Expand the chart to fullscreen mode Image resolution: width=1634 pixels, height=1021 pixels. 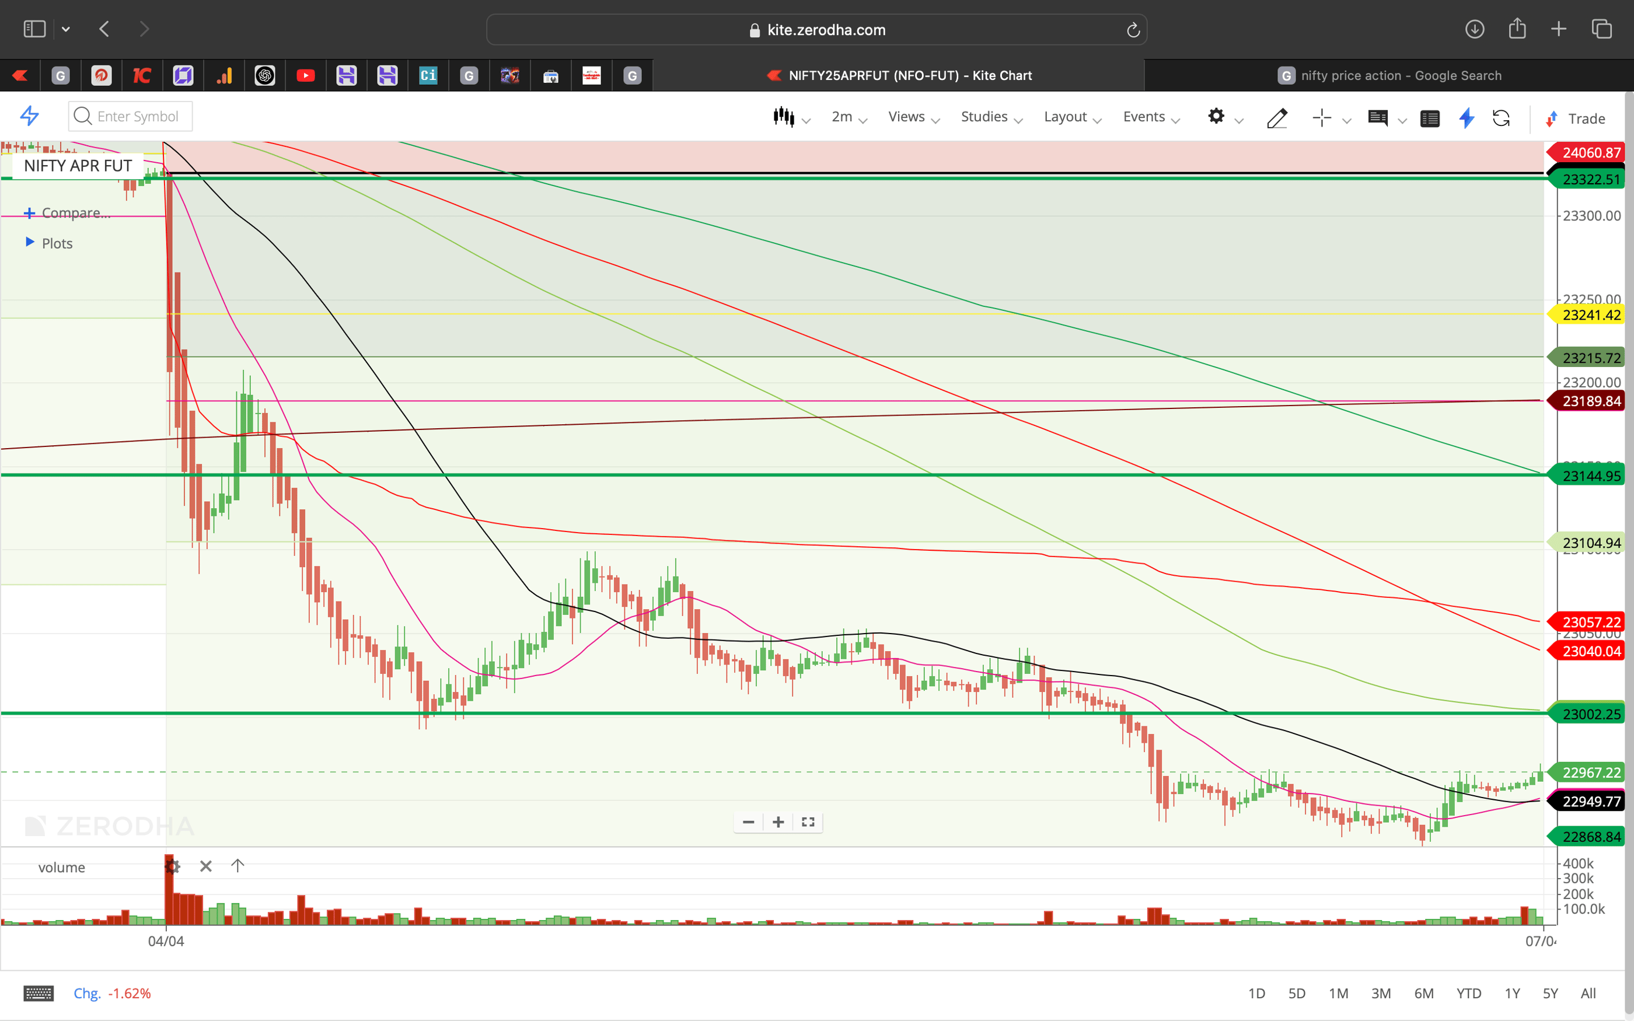[x=808, y=822]
